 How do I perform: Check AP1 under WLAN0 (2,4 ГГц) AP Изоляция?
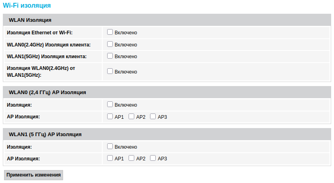click(110, 117)
